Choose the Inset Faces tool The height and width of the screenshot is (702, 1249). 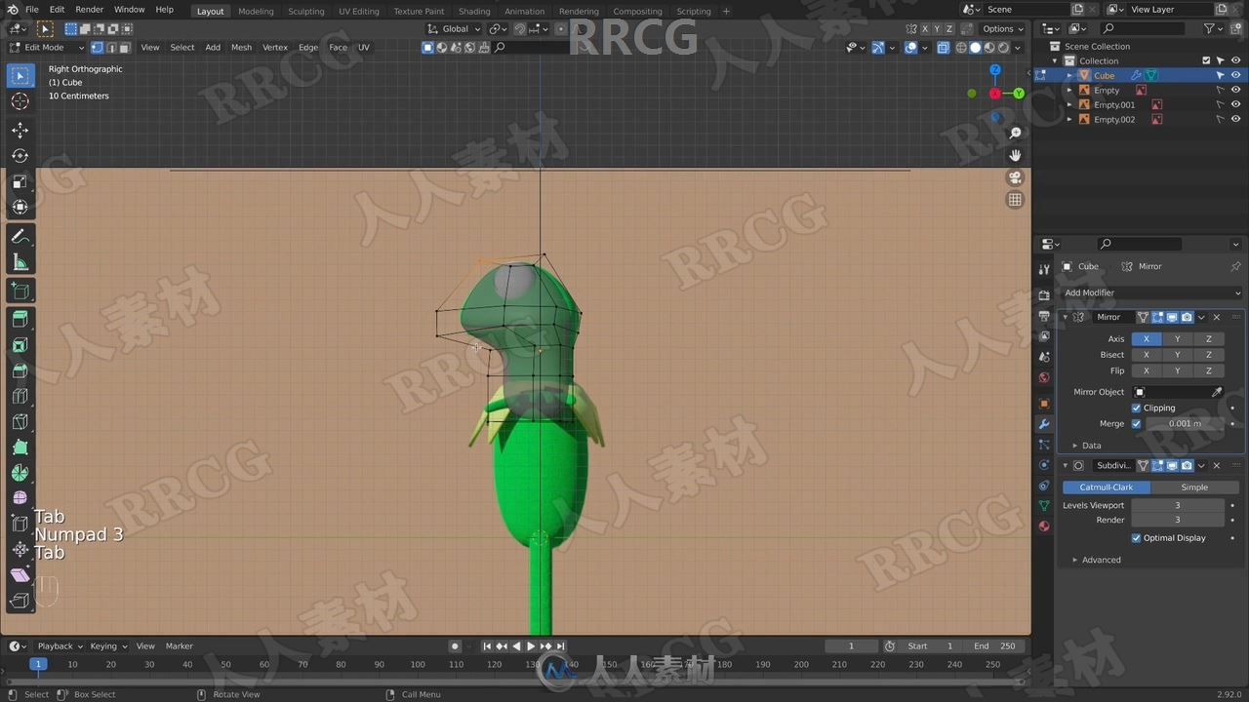tap(20, 345)
